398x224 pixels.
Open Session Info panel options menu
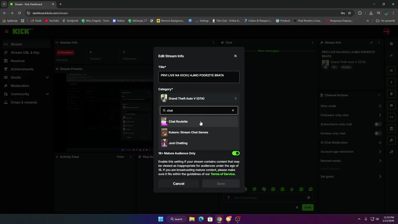coord(213,43)
